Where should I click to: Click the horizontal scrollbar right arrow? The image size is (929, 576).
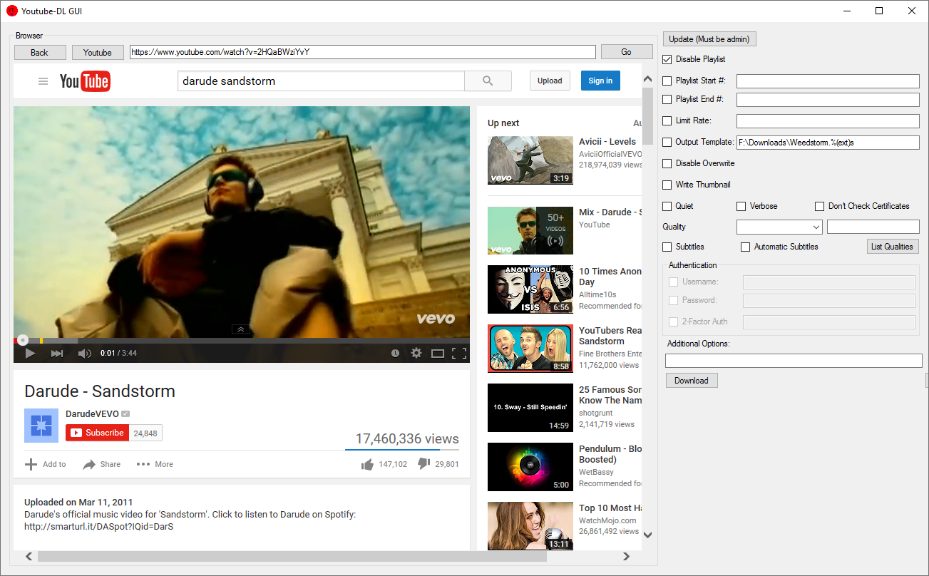627,556
